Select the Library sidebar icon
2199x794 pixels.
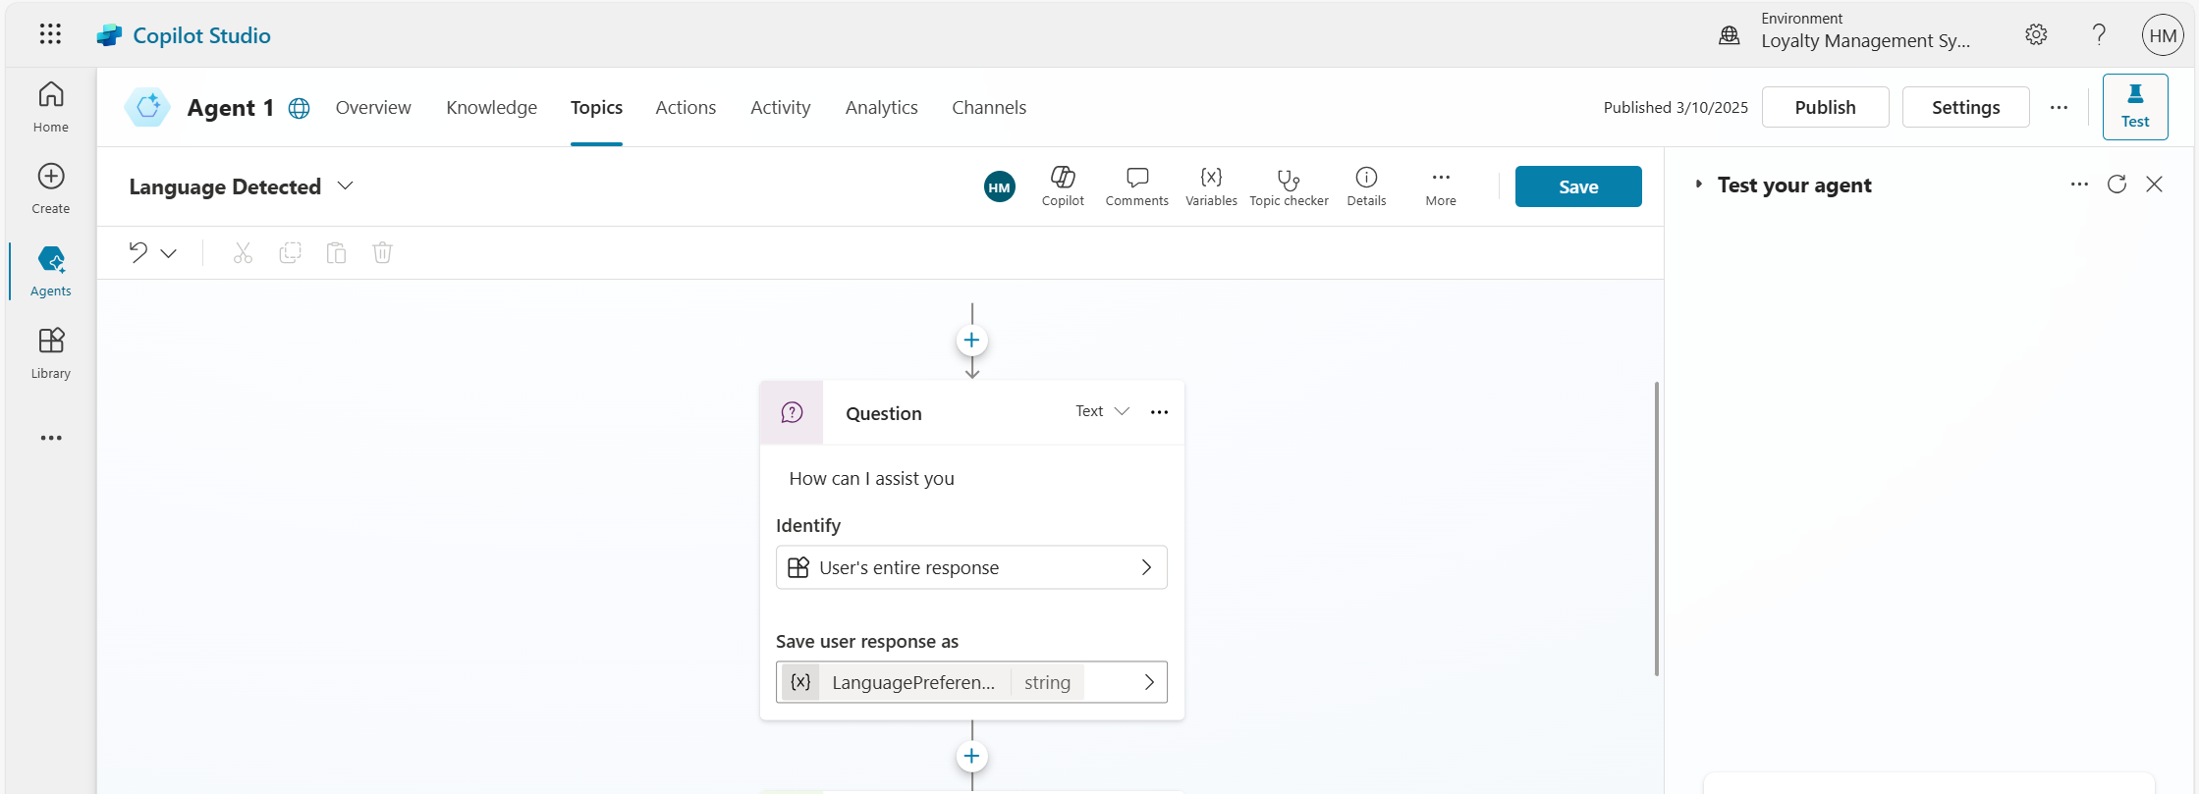click(x=51, y=353)
